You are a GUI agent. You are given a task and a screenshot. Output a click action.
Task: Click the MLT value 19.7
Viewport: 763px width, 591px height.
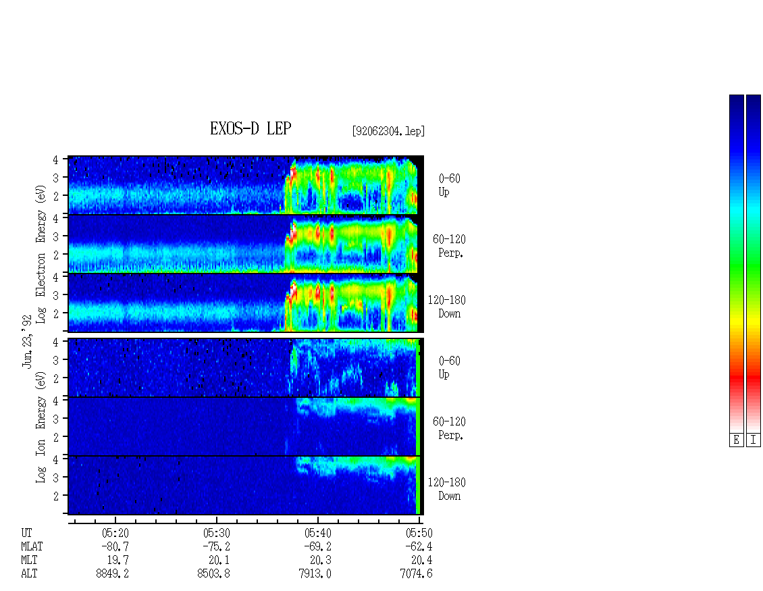coord(118,561)
